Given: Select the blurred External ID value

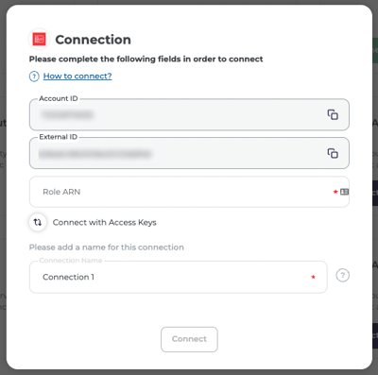Looking at the screenshot, I should click(94, 154).
